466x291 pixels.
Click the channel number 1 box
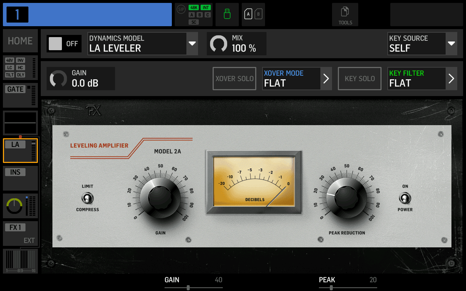coord(17,15)
